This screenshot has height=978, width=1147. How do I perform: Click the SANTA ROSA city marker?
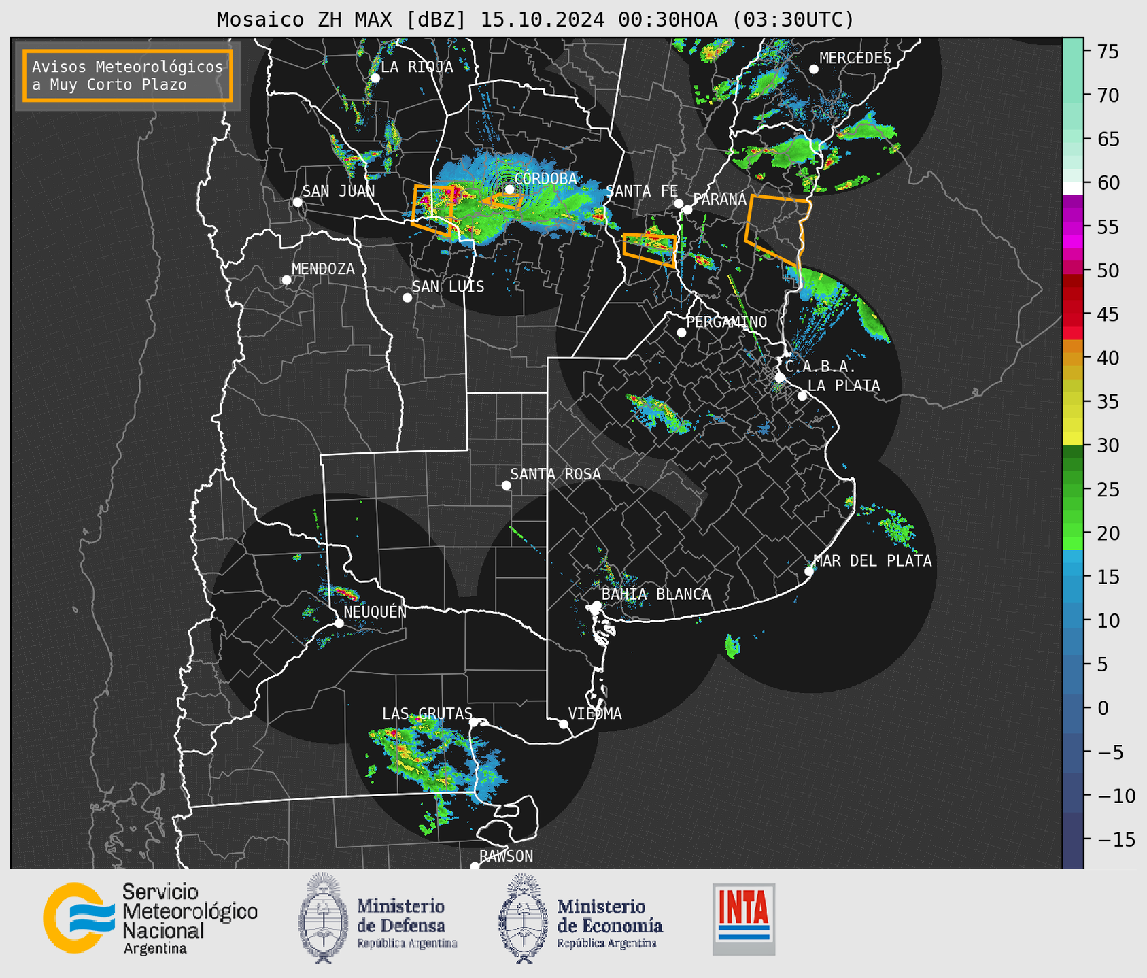pos(506,485)
